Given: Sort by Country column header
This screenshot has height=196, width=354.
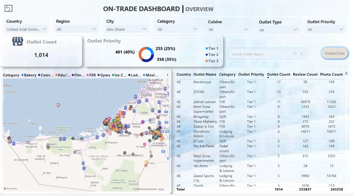Looking at the screenshot, I should coord(184,74).
